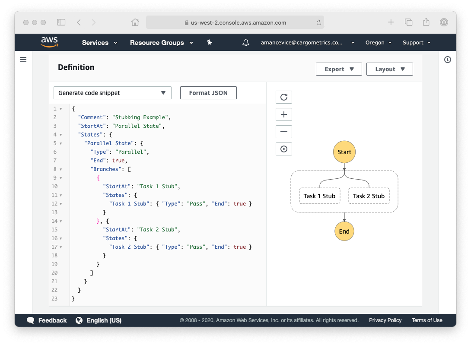Collapse the States fold at line 4
This screenshot has height=345, width=471.
coord(60,135)
